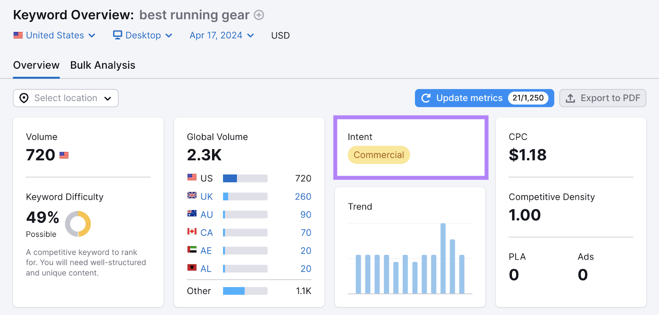Image resolution: width=659 pixels, height=315 pixels.
Task: Click the UK country link
Action: click(x=207, y=197)
